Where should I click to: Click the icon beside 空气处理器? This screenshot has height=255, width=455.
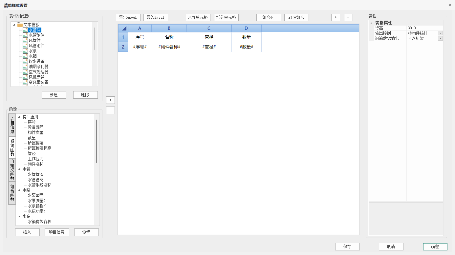(x=25, y=72)
